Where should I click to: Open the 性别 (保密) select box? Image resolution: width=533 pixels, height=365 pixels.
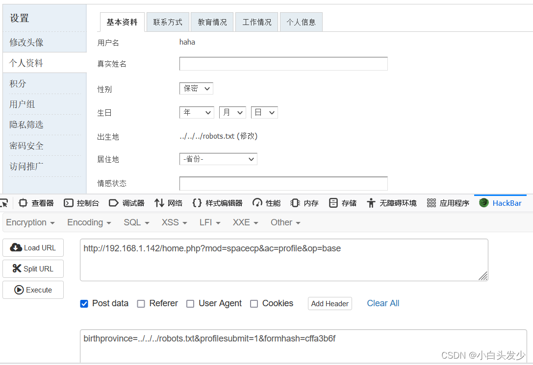[x=196, y=89]
